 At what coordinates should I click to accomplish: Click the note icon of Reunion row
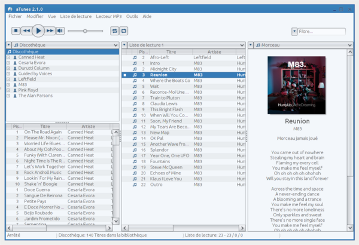click(x=135, y=75)
